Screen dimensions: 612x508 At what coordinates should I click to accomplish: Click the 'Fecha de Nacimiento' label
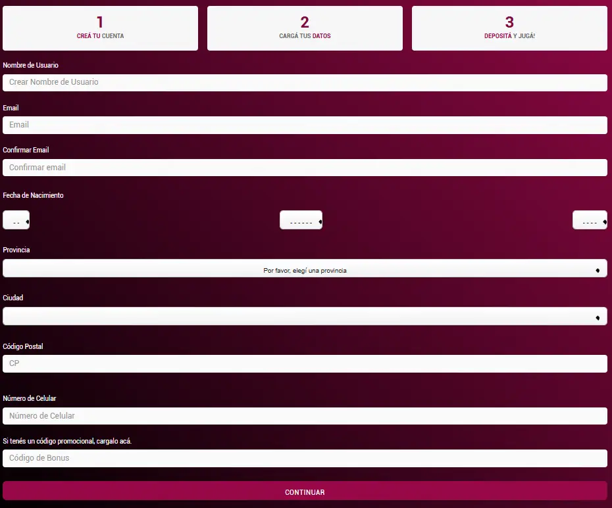[x=33, y=195]
